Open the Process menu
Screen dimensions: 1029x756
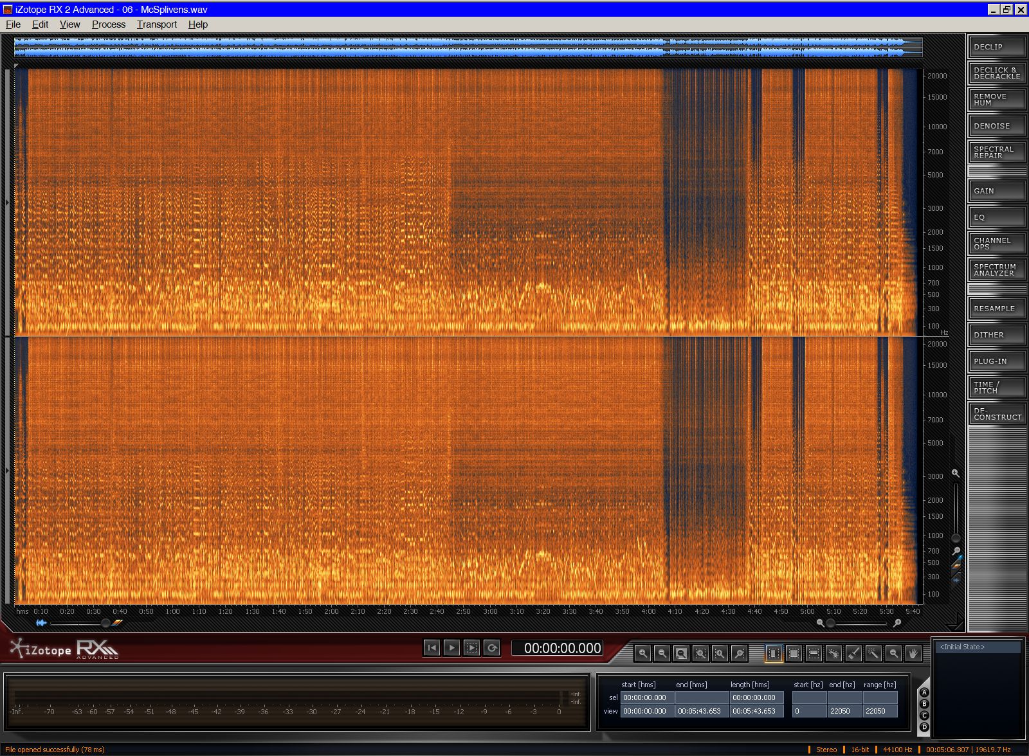(x=108, y=24)
